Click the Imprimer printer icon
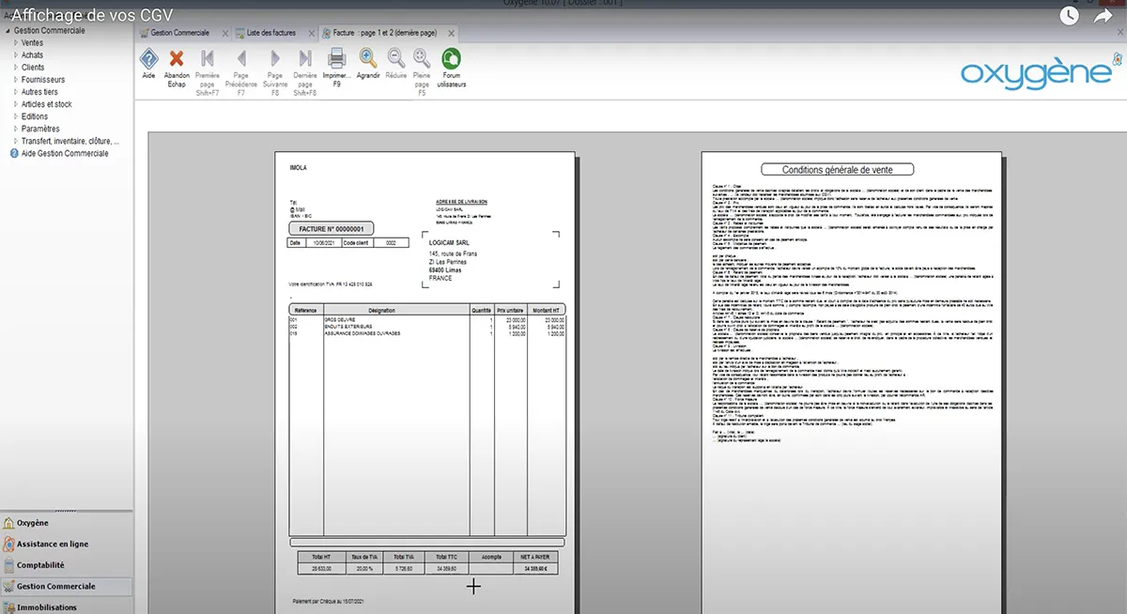1127x614 pixels. point(336,58)
